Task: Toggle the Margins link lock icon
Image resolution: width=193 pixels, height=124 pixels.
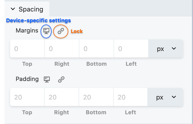Action: coord(61,31)
